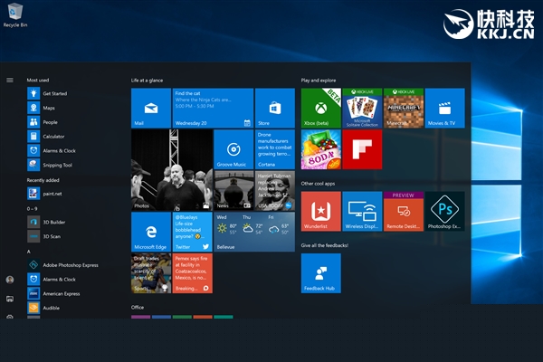Open the News tile
The width and height of the screenshot is (543, 362).
[x=233, y=191]
